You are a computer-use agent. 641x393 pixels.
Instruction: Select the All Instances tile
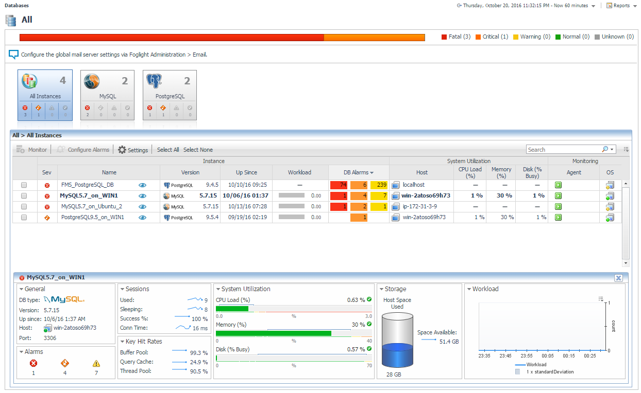click(45, 95)
